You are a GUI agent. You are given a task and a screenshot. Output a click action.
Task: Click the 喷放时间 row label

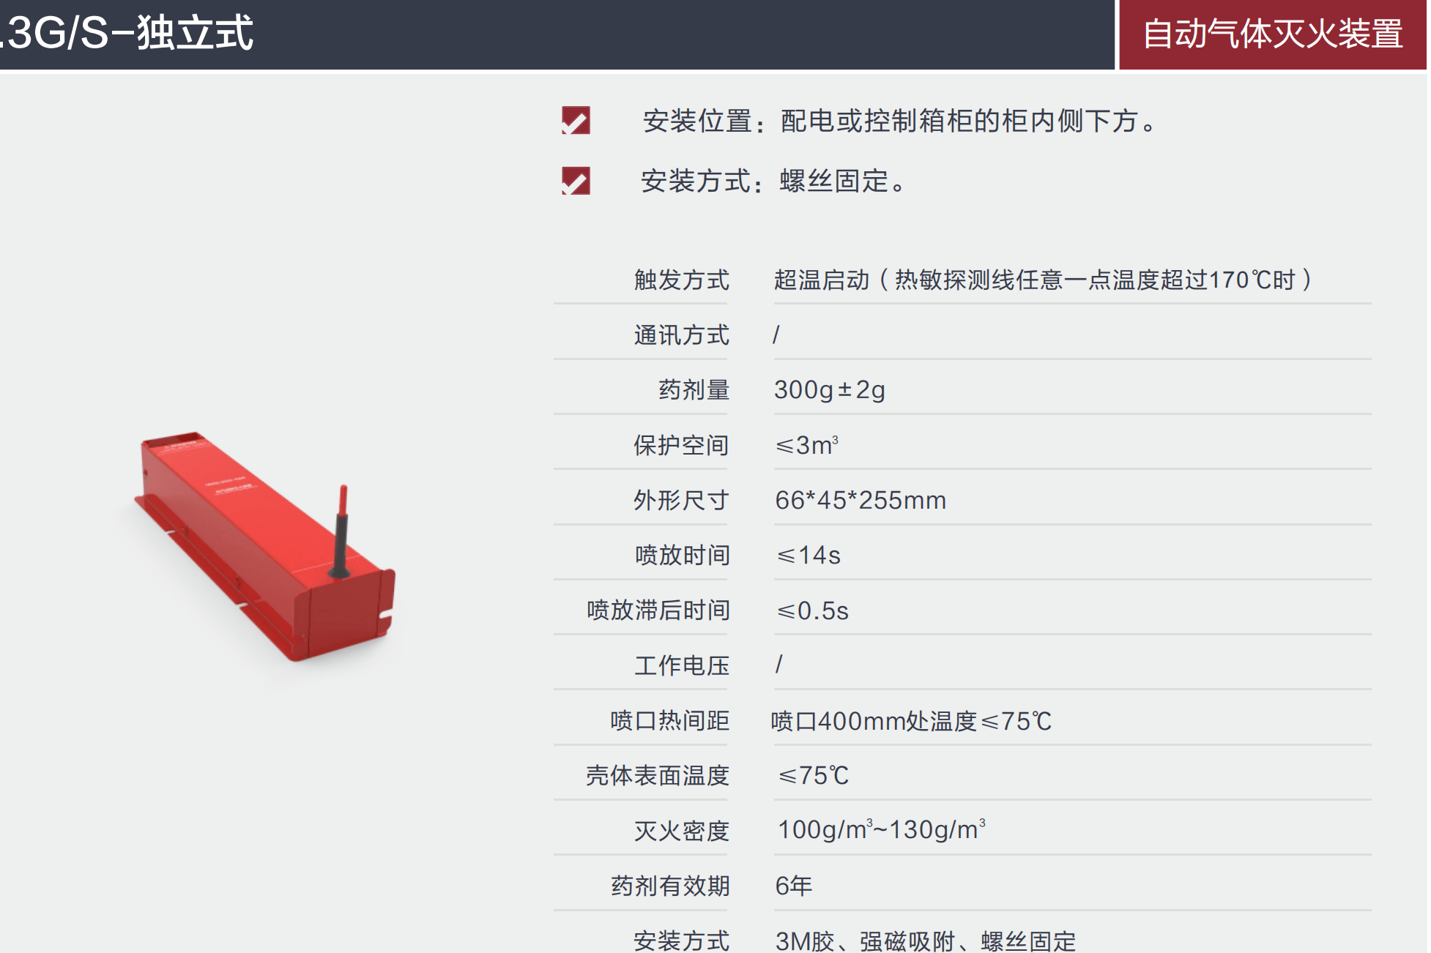pos(682,555)
